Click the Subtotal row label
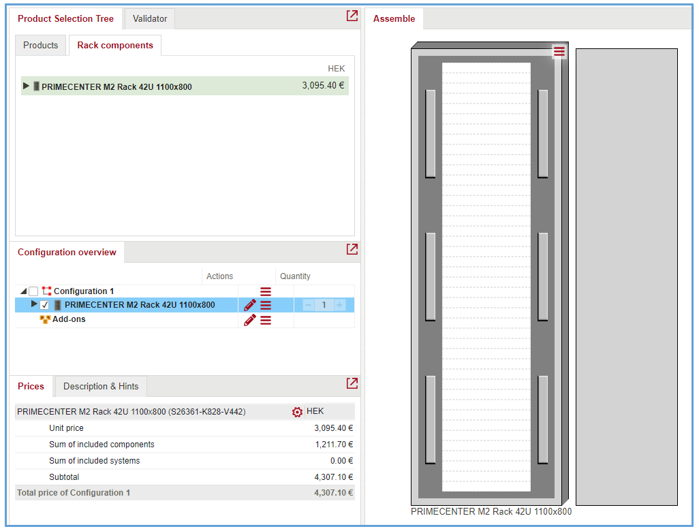The image size is (699, 531). [x=64, y=477]
